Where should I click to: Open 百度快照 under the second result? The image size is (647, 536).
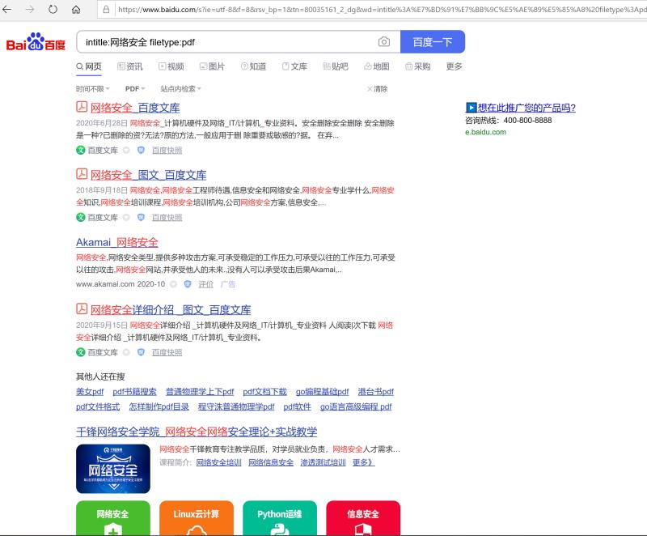pos(167,218)
